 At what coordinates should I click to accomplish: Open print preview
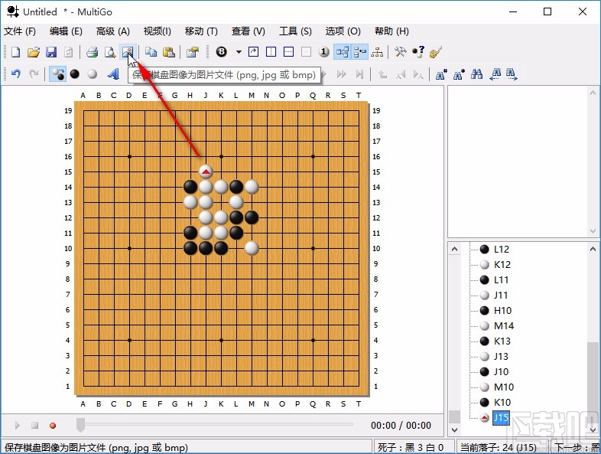point(110,52)
